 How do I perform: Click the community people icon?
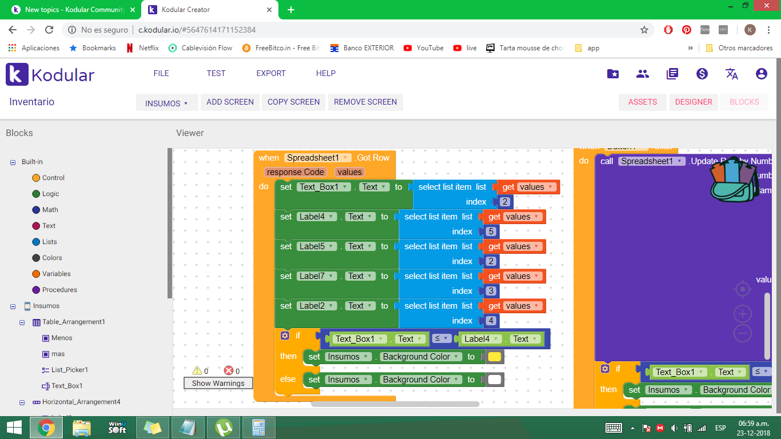(x=642, y=74)
